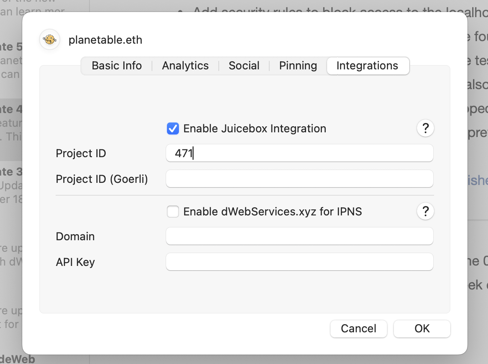Enable dWebServices.xyz for IPNS checkbox
The height and width of the screenshot is (364, 488).
(x=173, y=212)
